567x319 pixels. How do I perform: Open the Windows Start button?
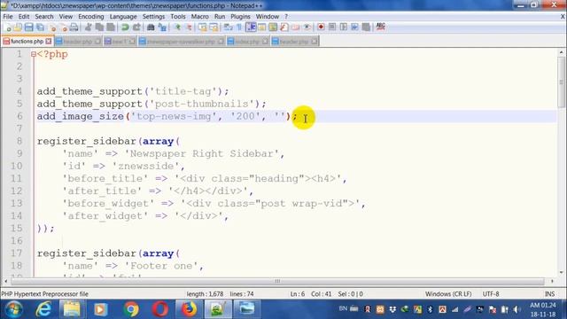(13, 309)
